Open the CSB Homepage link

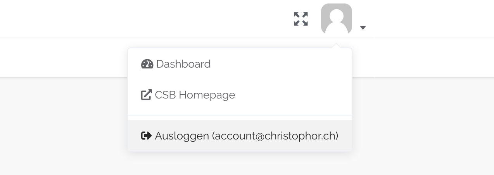click(195, 95)
